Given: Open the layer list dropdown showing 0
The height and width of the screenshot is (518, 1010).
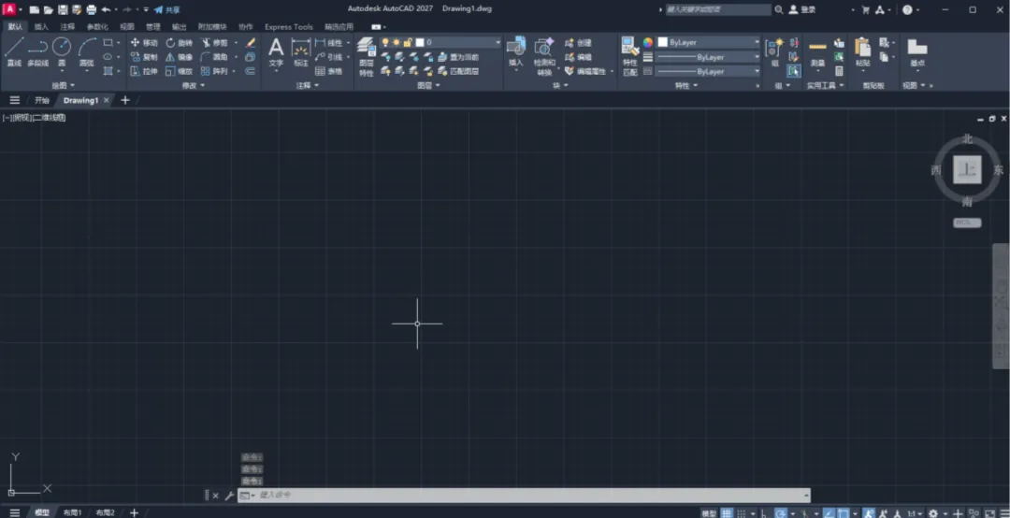Looking at the screenshot, I should point(440,42).
